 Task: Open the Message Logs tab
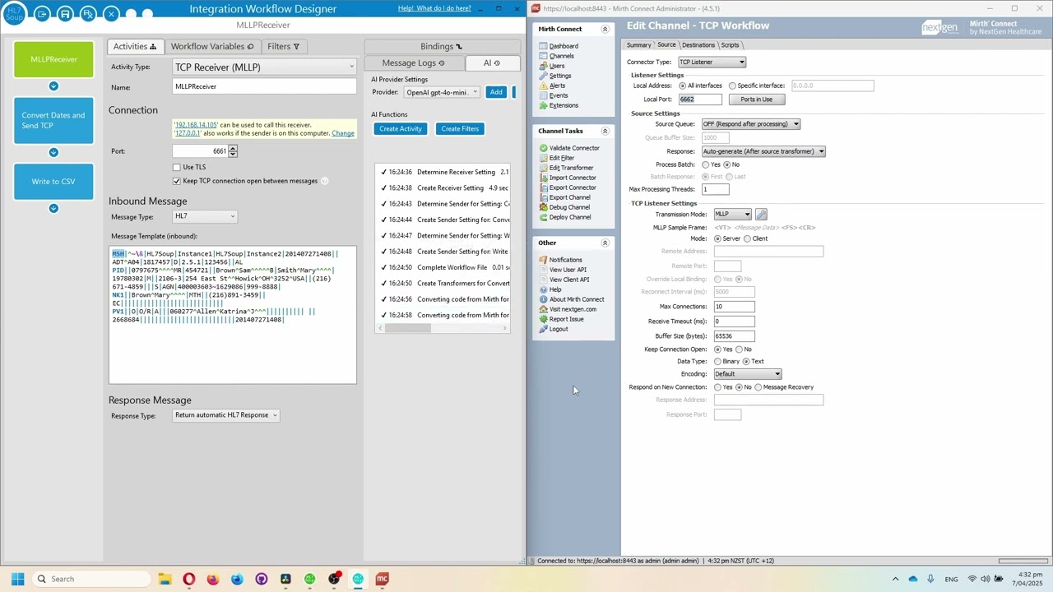pyautogui.click(x=413, y=62)
